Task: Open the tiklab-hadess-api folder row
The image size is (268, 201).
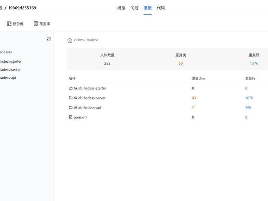Action: pos(87,108)
